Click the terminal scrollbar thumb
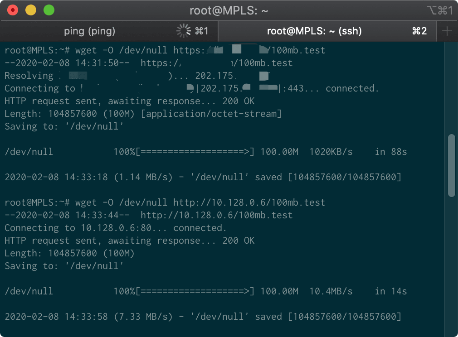 pos(451,165)
